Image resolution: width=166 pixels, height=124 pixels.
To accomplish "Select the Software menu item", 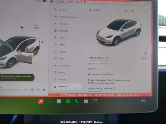I will pos(67,87).
